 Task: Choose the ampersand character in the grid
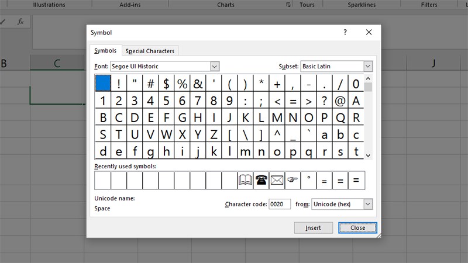click(198, 84)
